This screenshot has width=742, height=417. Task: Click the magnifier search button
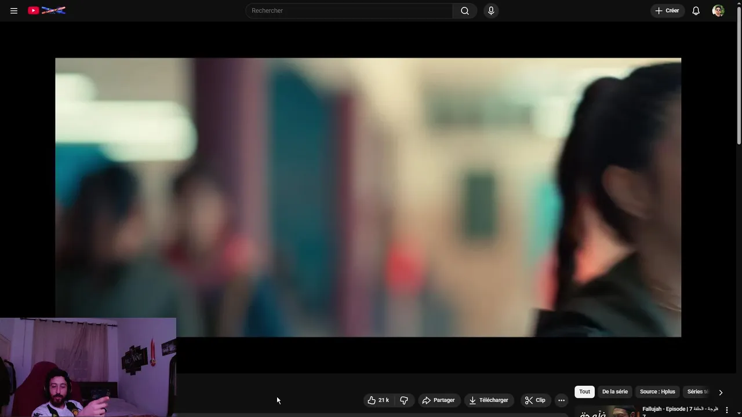tap(465, 10)
